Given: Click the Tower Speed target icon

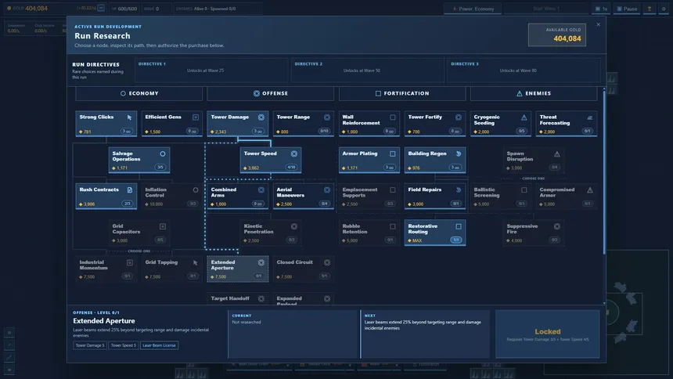Looking at the screenshot, I should [x=294, y=153].
